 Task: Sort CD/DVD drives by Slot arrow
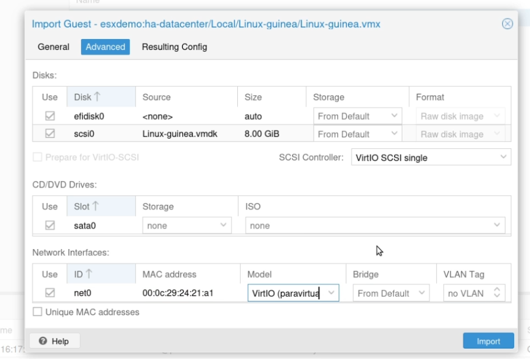(x=95, y=206)
